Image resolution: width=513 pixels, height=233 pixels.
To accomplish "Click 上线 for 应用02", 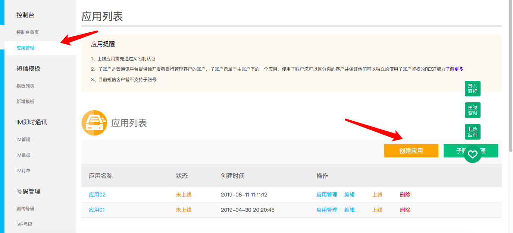I will tap(377, 195).
